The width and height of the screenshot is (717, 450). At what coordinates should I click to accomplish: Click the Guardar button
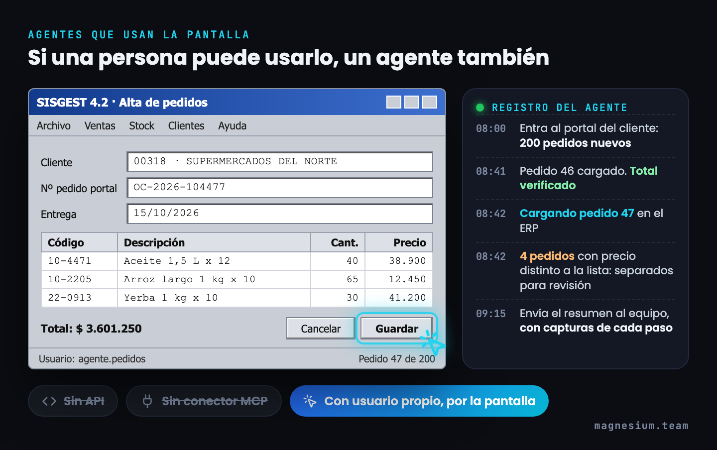397,329
